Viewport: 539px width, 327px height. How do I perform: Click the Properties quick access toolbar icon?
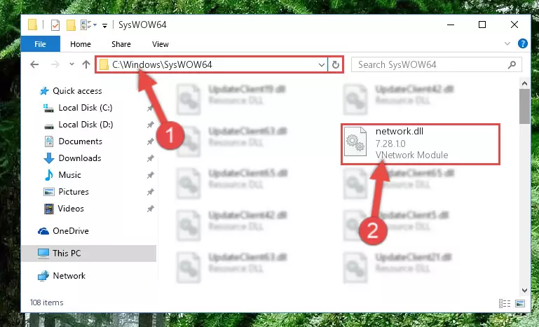[x=55, y=25]
